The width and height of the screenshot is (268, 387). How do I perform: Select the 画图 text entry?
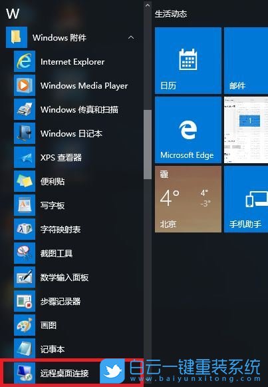click(x=49, y=325)
